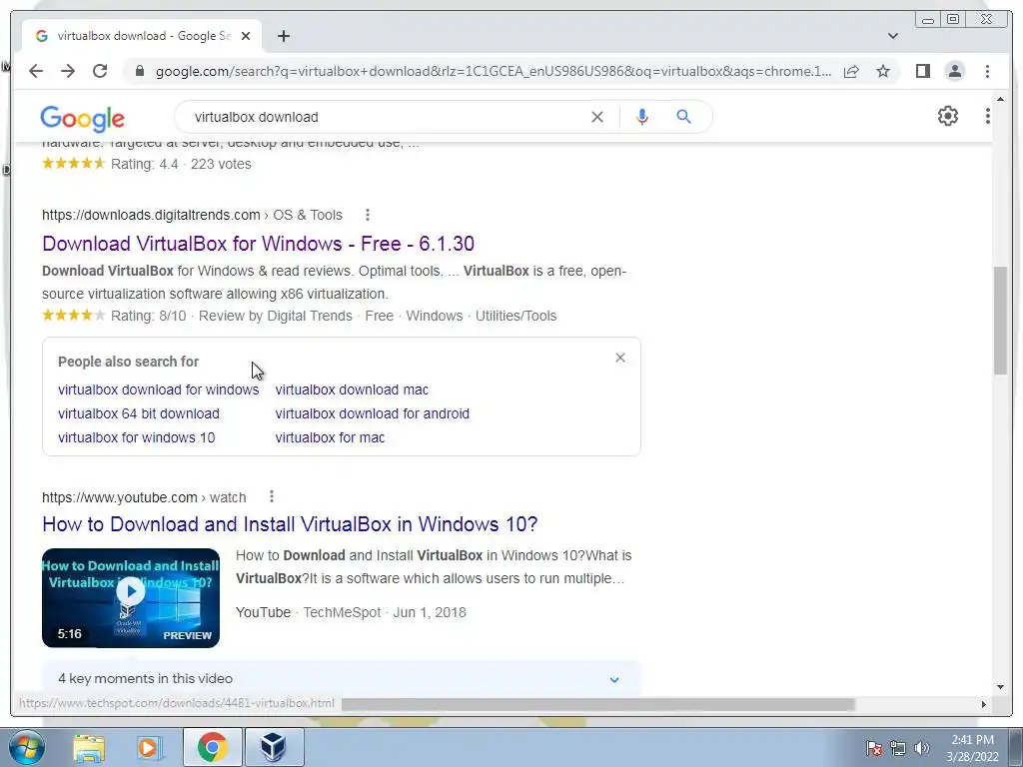The height and width of the screenshot is (767, 1023).
Task: Click the Rating: 8/10 Review by Digital Trends text
Action: tap(231, 316)
